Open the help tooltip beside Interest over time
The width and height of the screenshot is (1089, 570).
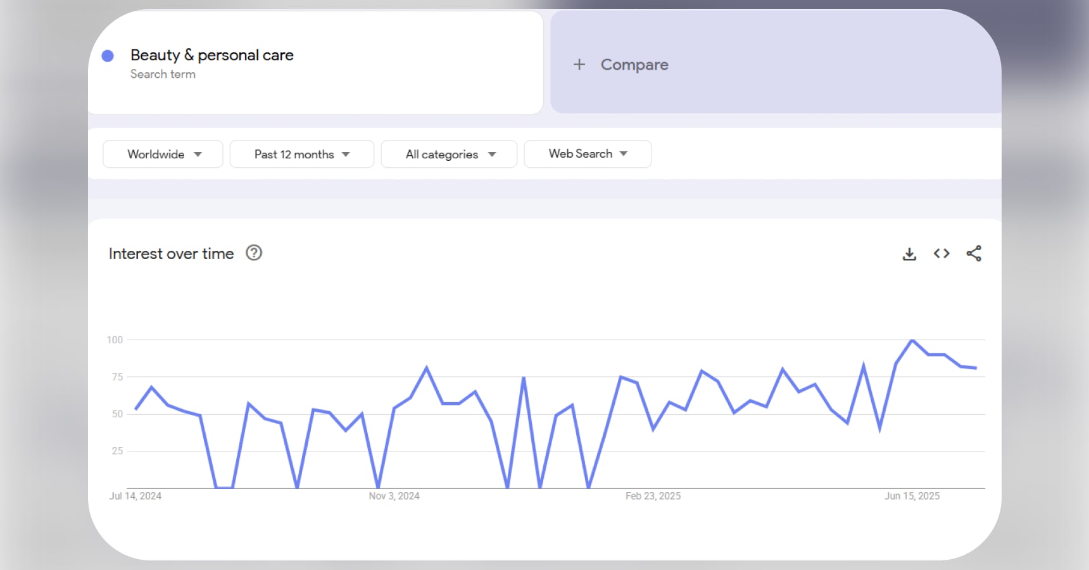[253, 253]
